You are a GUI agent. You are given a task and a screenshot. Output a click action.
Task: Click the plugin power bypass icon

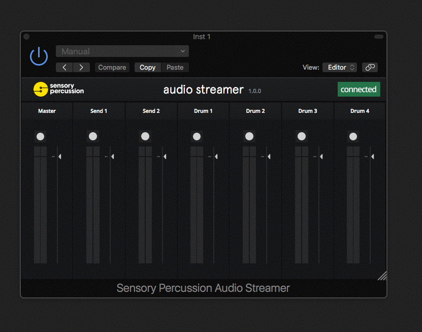point(39,56)
